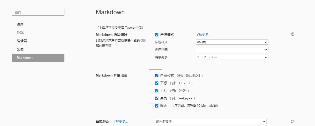
Task: Click the Markdown 语法偏好 heading text
Action: click(x=112, y=35)
